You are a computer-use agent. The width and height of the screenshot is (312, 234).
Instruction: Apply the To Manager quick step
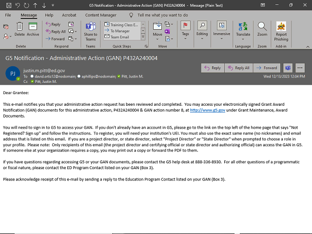[121, 31]
